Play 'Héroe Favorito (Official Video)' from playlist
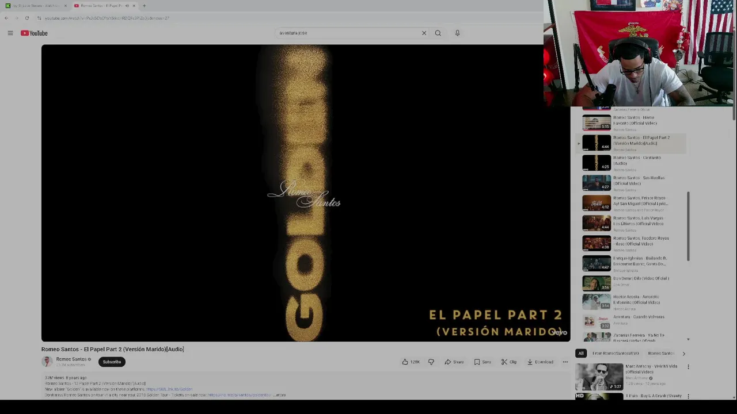 (632, 122)
